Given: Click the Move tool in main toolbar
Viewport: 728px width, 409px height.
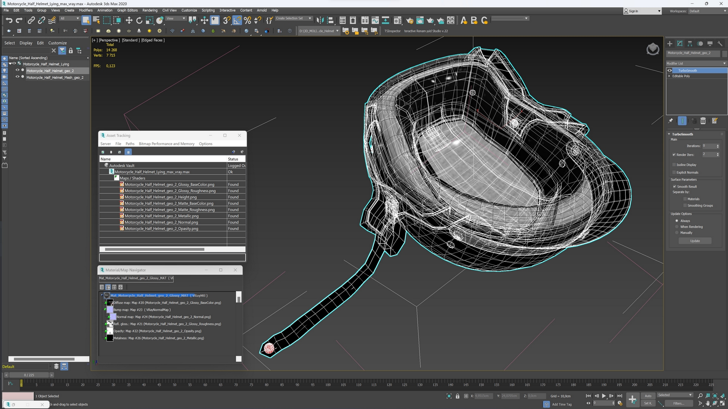Looking at the screenshot, I should tap(129, 20).
